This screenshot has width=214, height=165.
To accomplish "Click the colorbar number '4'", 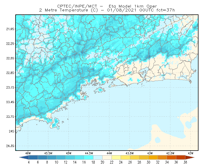I will [29, 162].
